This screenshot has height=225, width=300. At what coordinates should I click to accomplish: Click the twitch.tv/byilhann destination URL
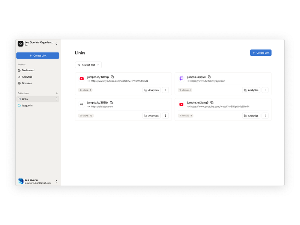[x=208, y=81]
